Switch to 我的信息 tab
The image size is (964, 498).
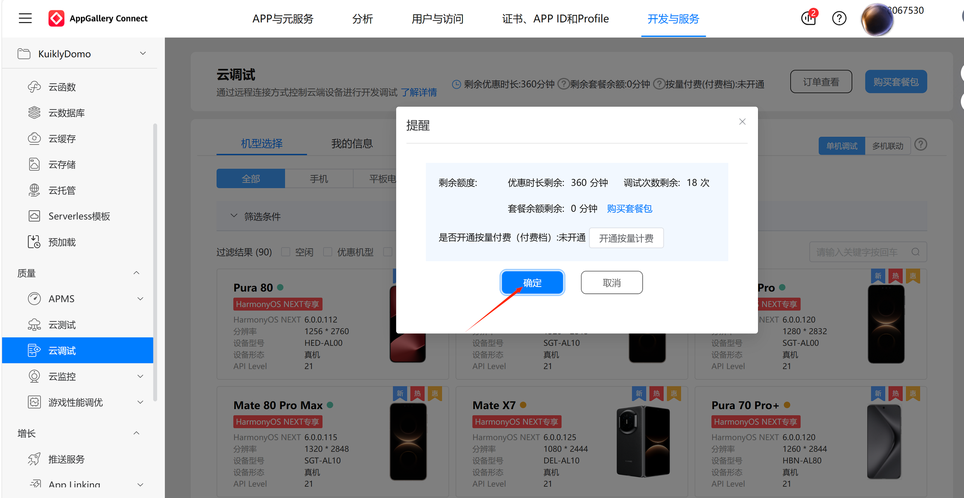point(352,144)
